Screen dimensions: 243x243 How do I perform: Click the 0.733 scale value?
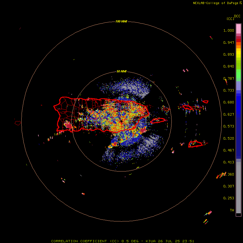click(x=229, y=90)
